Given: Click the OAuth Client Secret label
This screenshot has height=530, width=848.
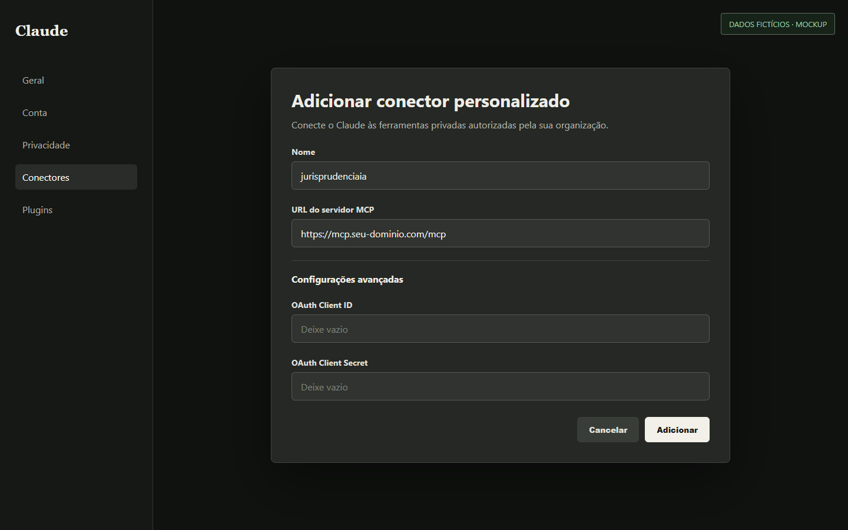Looking at the screenshot, I should click(x=329, y=363).
